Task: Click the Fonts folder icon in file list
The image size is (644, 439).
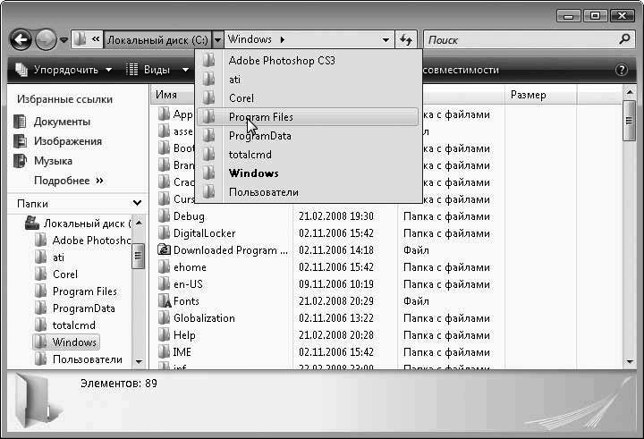Action: click(164, 301)
